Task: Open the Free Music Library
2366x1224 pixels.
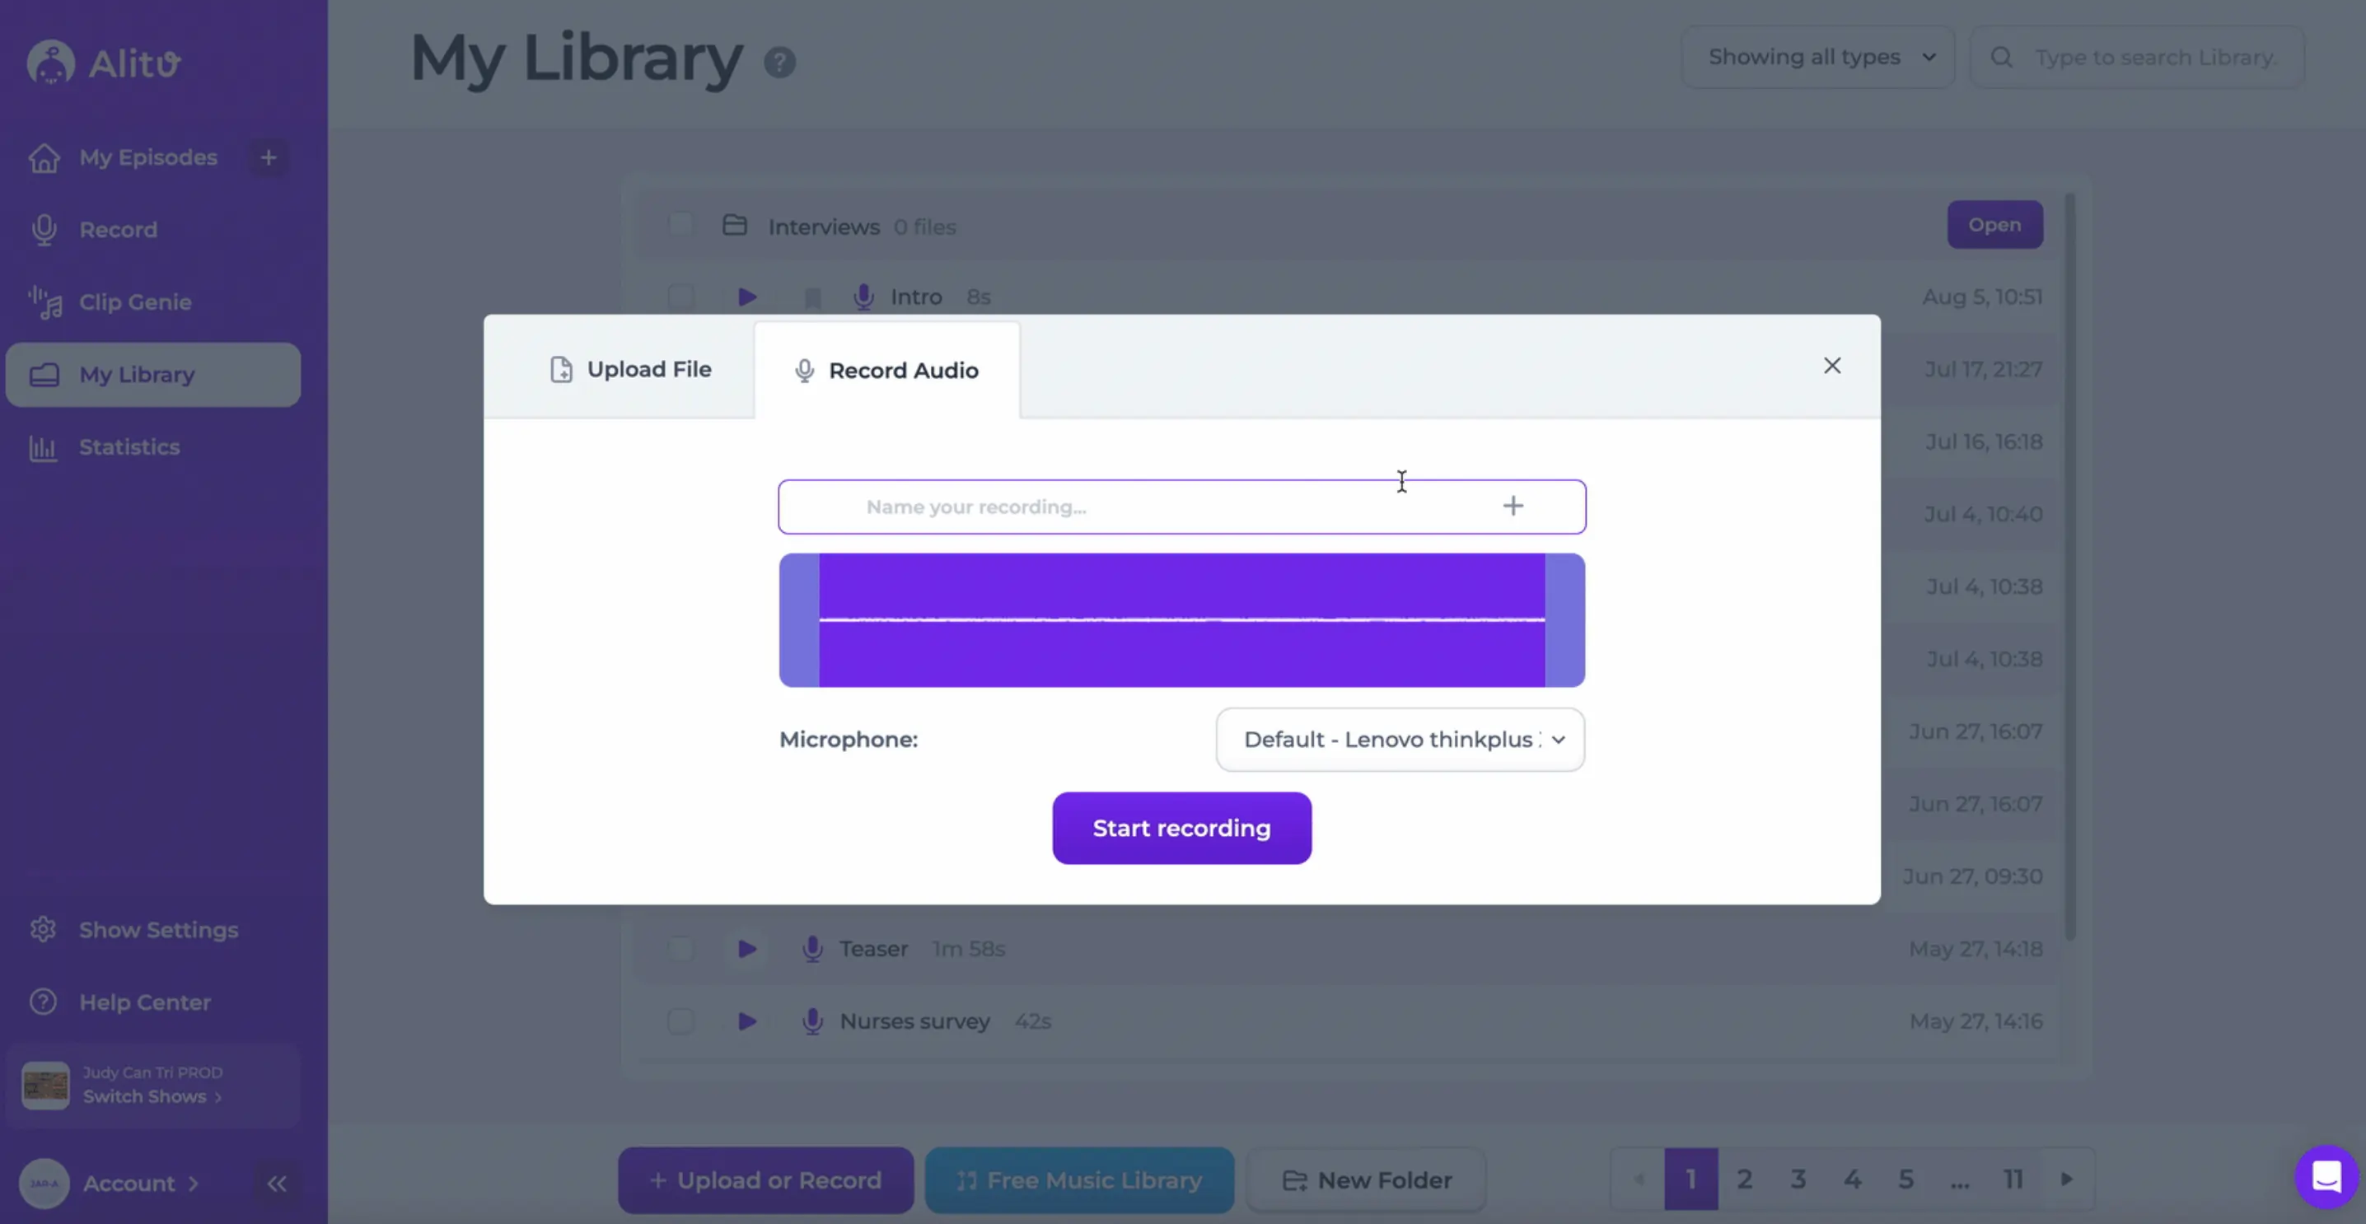Action: coord(1079,1180)
